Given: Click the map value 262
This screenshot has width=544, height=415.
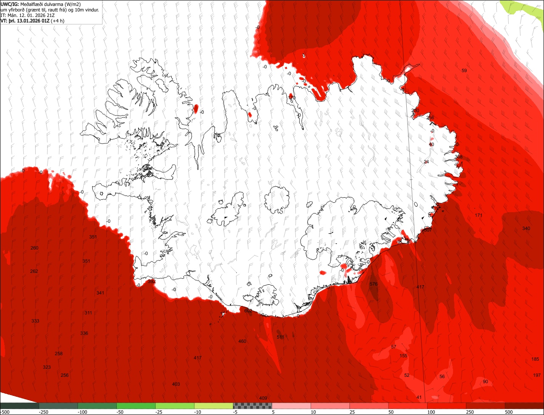Looking at the screenshot, I should [34, 271].
